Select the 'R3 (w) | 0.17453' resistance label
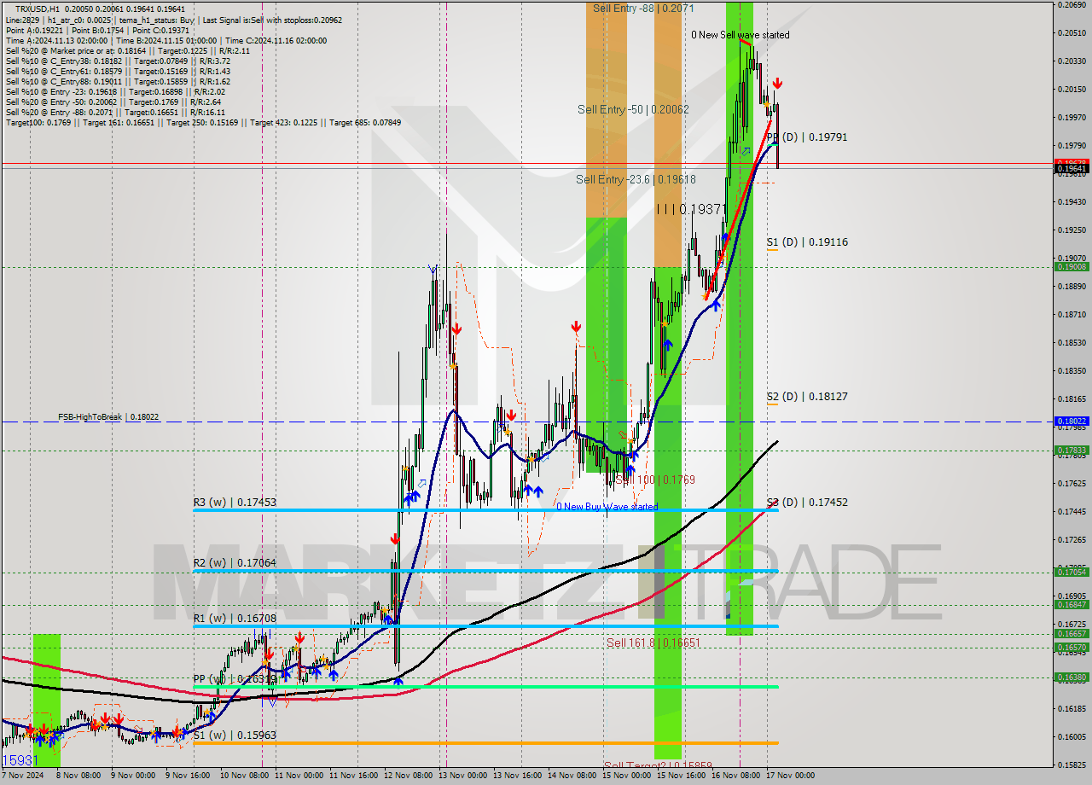Viewport: 1092px width, 785px height. [x=235, y=503]
